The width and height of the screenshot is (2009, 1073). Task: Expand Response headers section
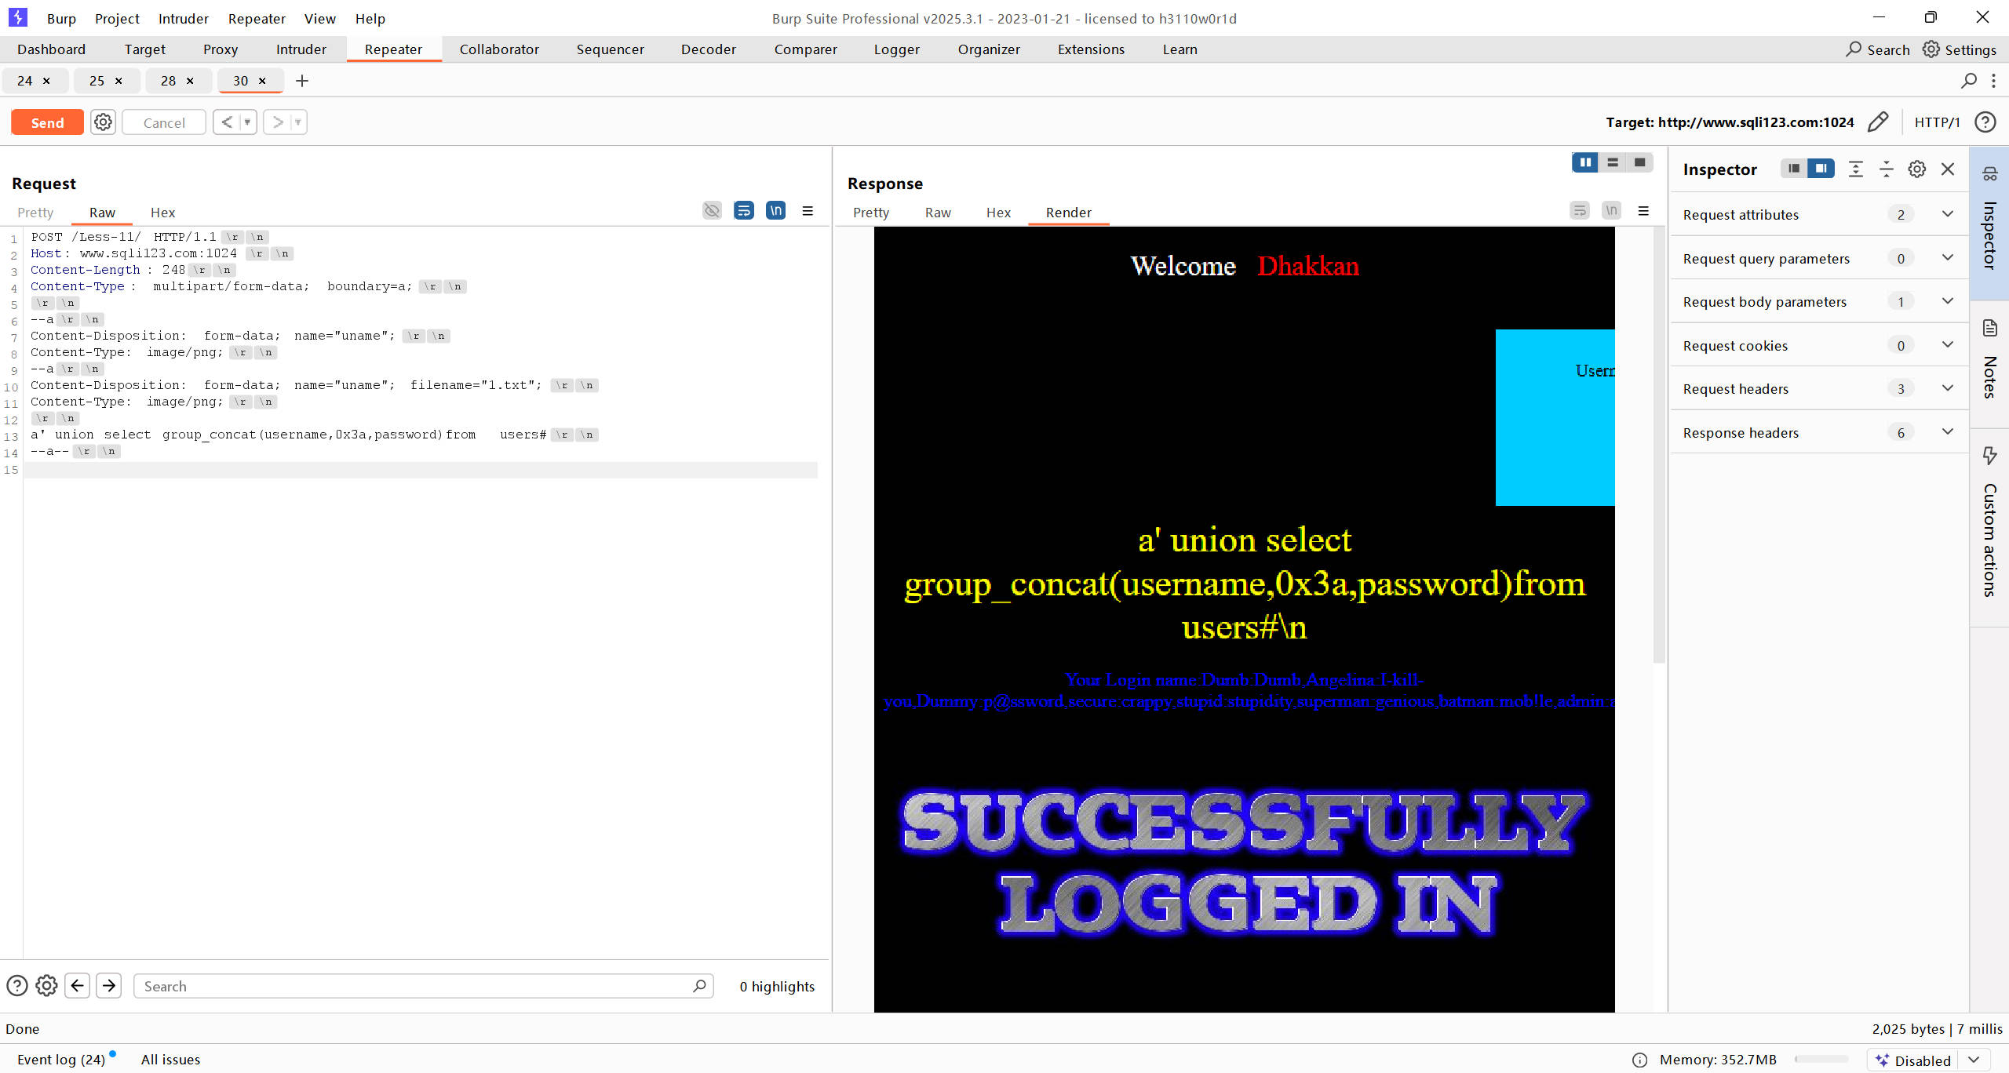[x=1819, y=433]
